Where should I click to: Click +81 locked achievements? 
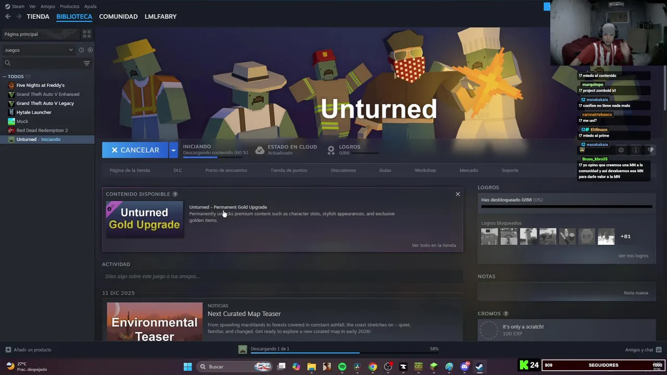coord(625,236)
